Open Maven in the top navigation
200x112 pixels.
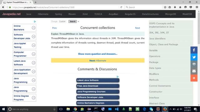[x=72, y=14]
